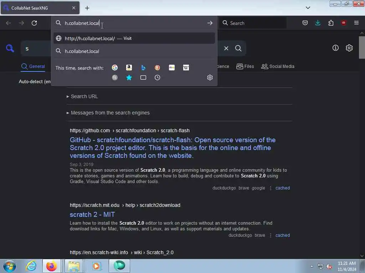The height and width of the screenshot is (273, 365).
Task: Open cached copy of the GitHub result
Action: pyautogui.click(x=283, y=188)
